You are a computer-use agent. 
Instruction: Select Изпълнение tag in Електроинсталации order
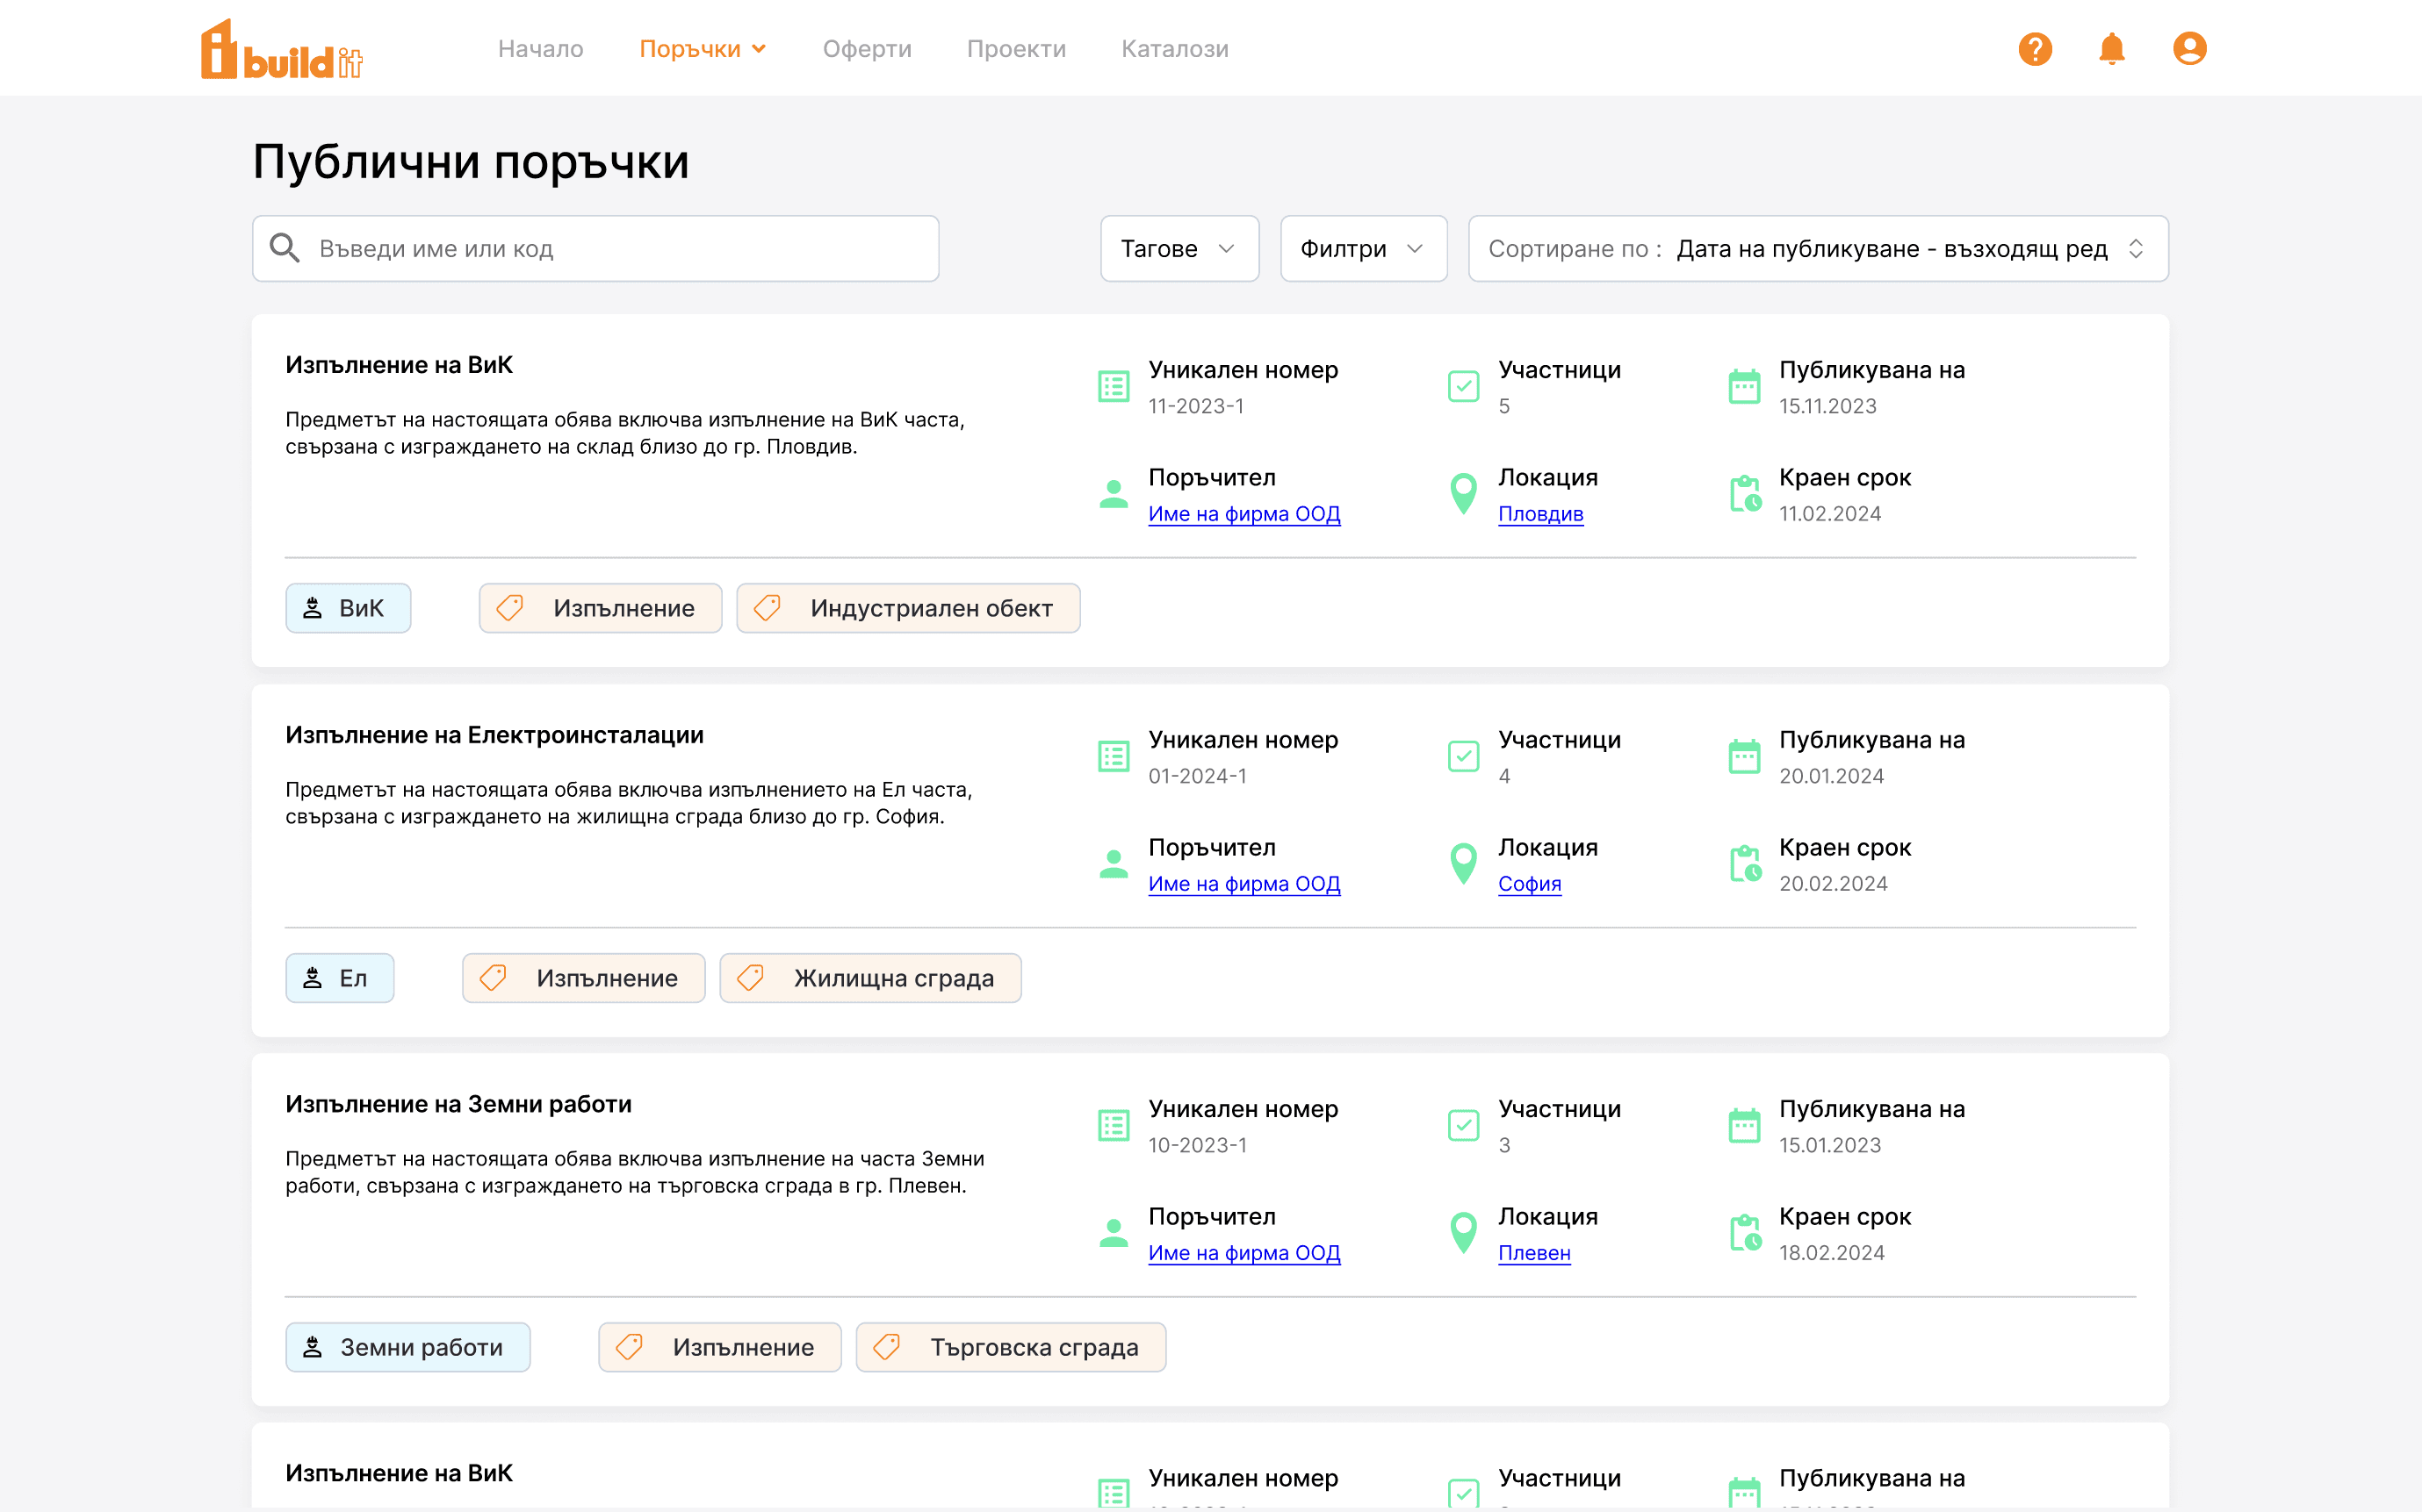click(x=583, y=978)
